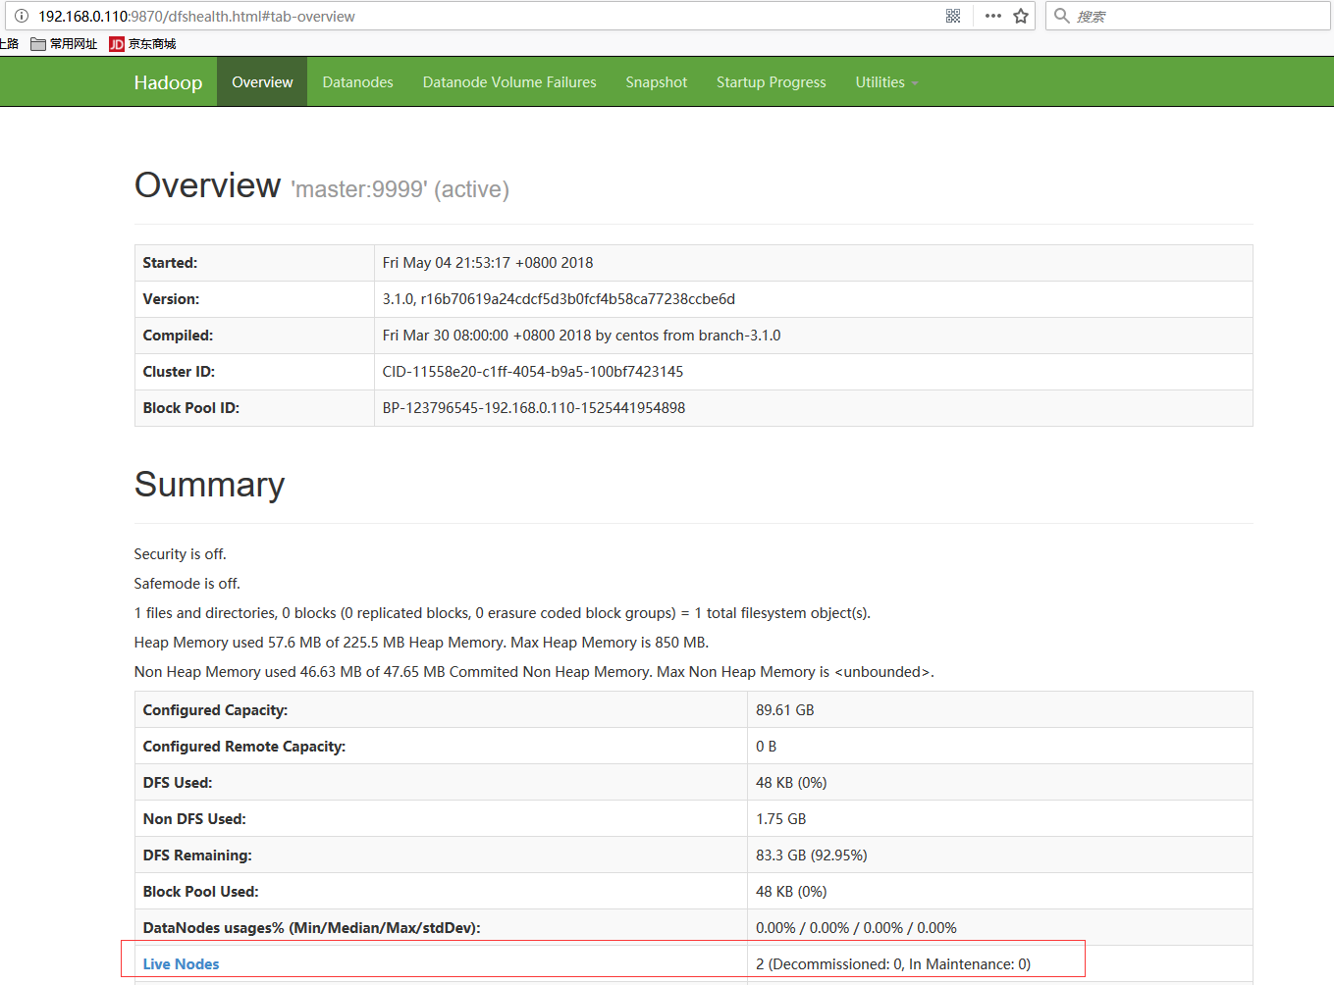Click the files and directories summary line
The image size is (1334, 985).
click(503, 613)
